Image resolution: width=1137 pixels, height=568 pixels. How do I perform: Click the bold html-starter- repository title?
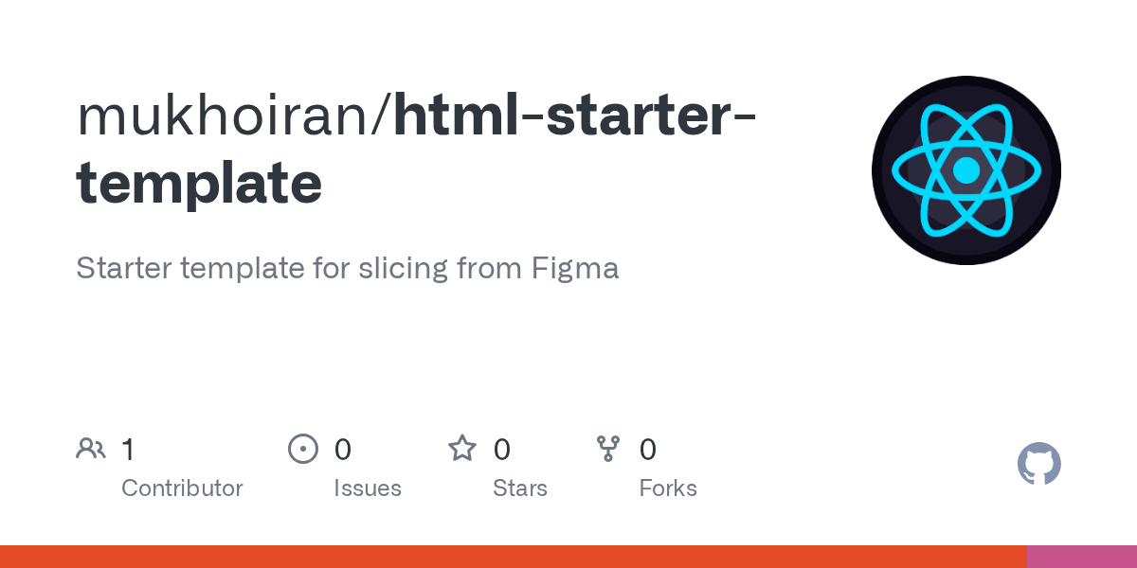click(x=575, y=114)
